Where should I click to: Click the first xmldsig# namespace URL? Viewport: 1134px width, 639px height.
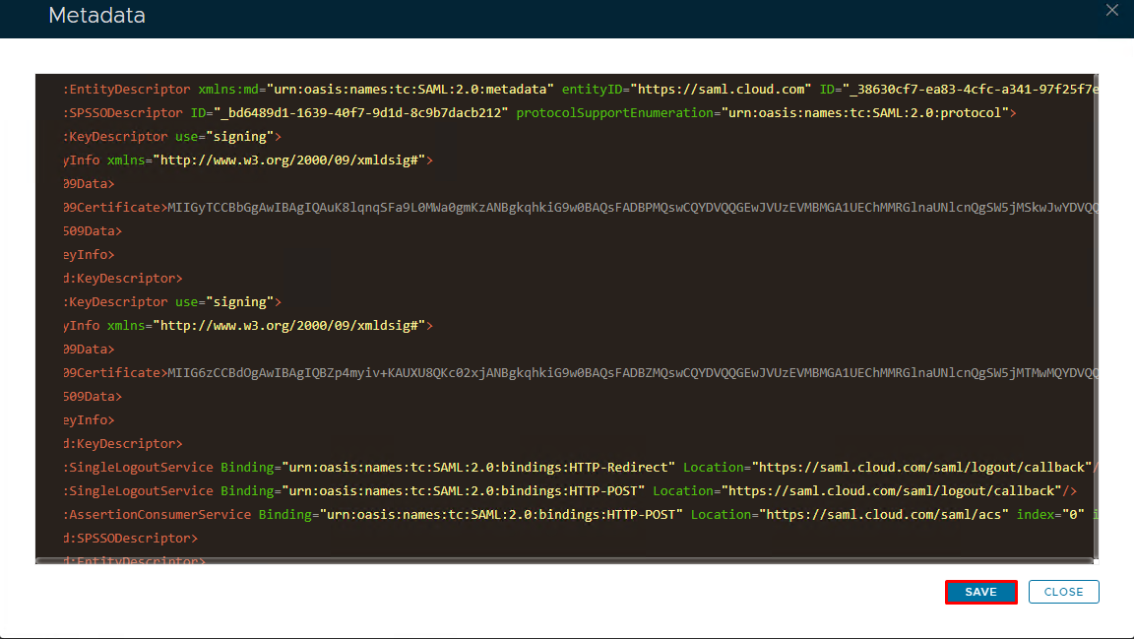click(x=291, y=160)
